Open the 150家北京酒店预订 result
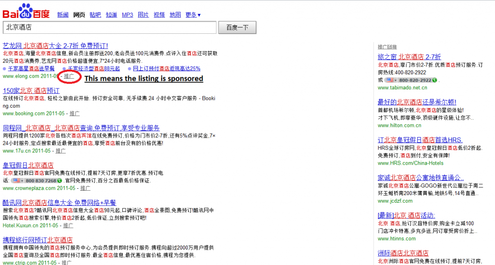495x265 pixels. point(31,91)
